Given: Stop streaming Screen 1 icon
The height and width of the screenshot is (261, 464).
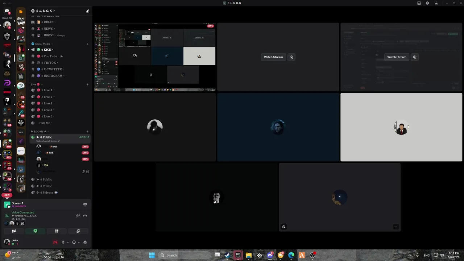Looking at the screenshot, I should [x=85, y=204].
